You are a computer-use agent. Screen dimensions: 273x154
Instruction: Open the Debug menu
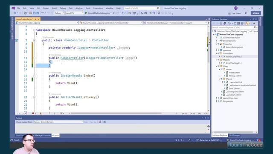63,8
